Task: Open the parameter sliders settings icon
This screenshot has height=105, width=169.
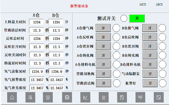Action: point(30,97)
